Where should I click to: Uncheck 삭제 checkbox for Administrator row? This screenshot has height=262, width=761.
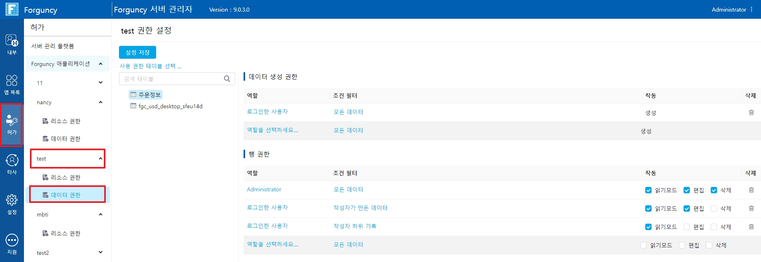[714, 190]
